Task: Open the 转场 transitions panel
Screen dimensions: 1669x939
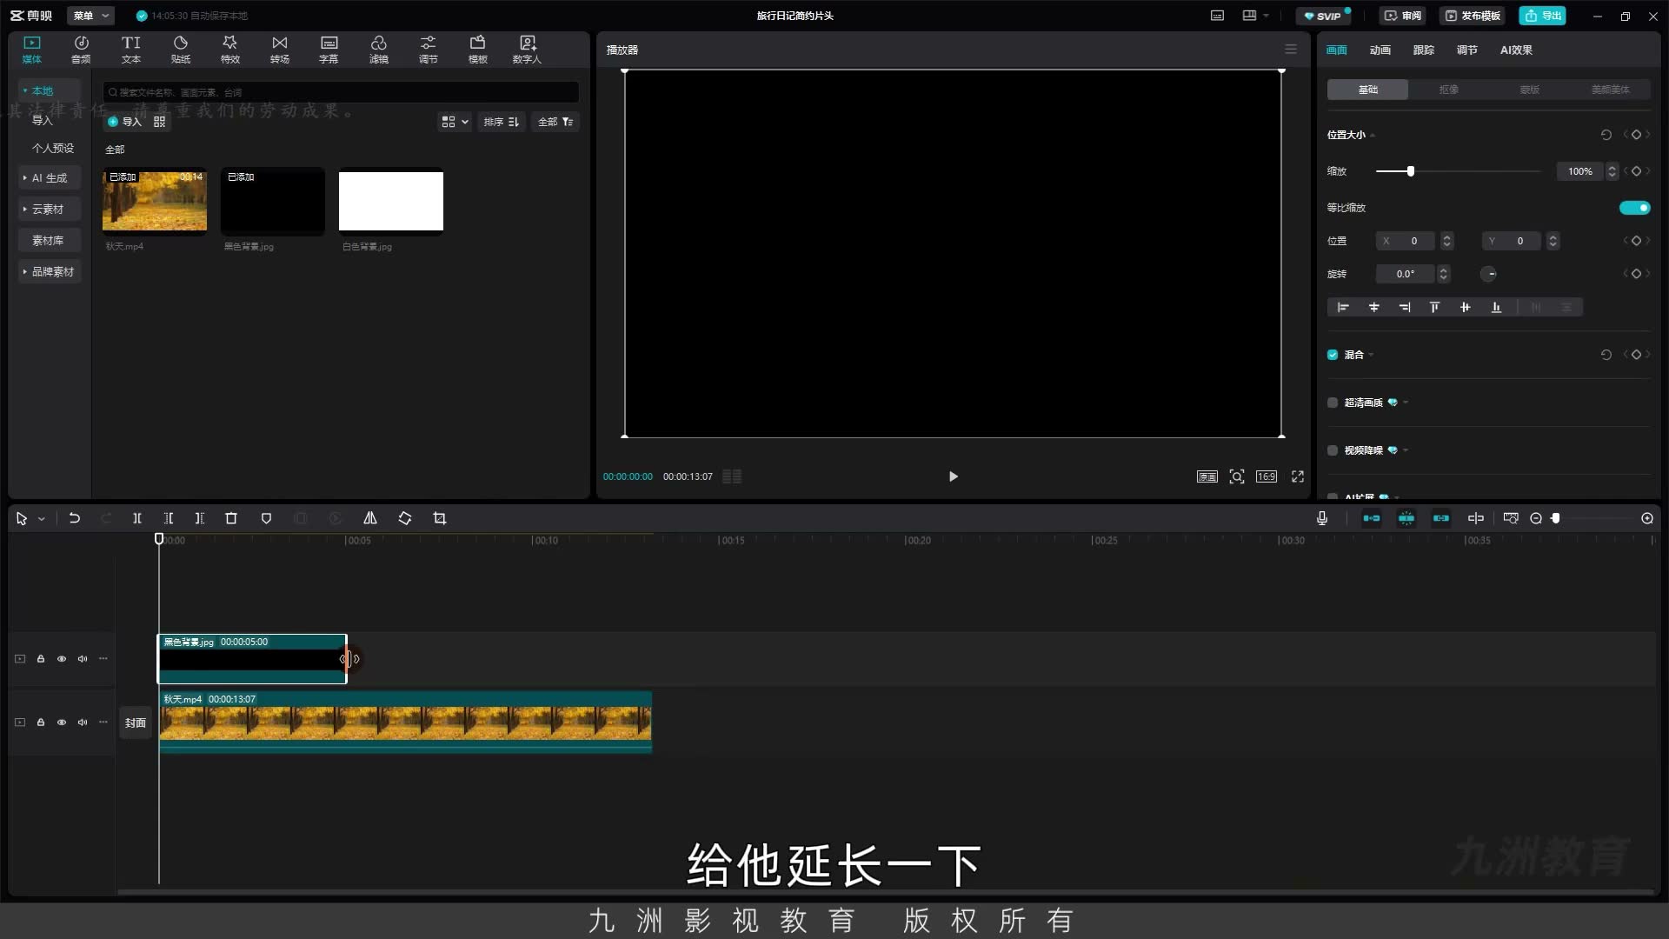Action: 280,50
